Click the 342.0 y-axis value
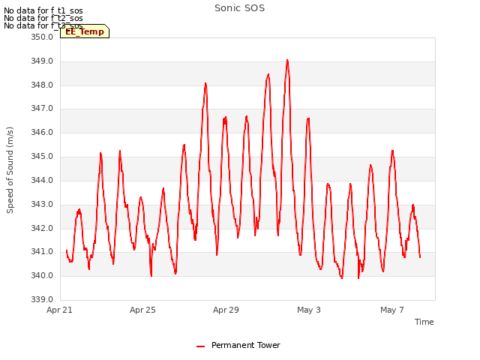Screen dimensions: 480x360 [42, 228]
